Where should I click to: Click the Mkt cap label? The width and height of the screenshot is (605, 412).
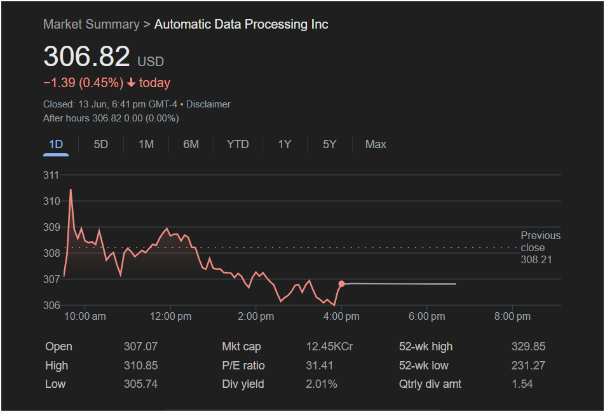pos(241,347)
